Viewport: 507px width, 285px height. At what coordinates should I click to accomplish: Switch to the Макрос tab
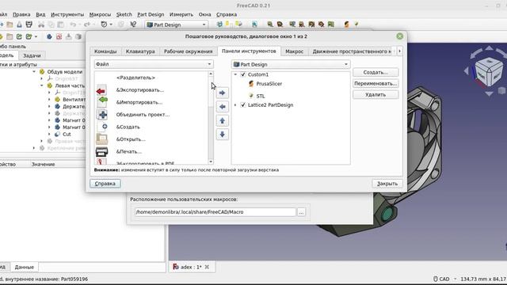(x=294, y=51)
